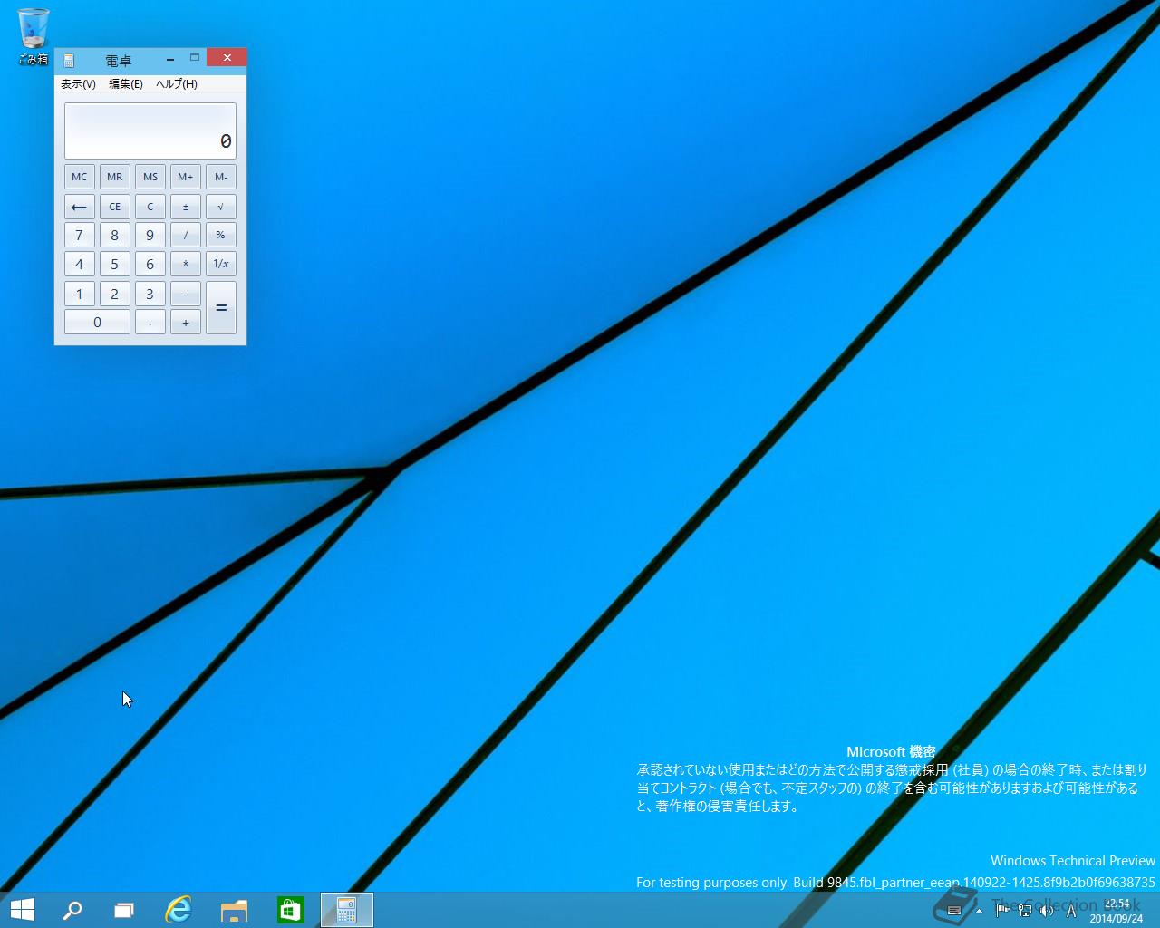Click digit 4 on the calculator

[80, 265]
